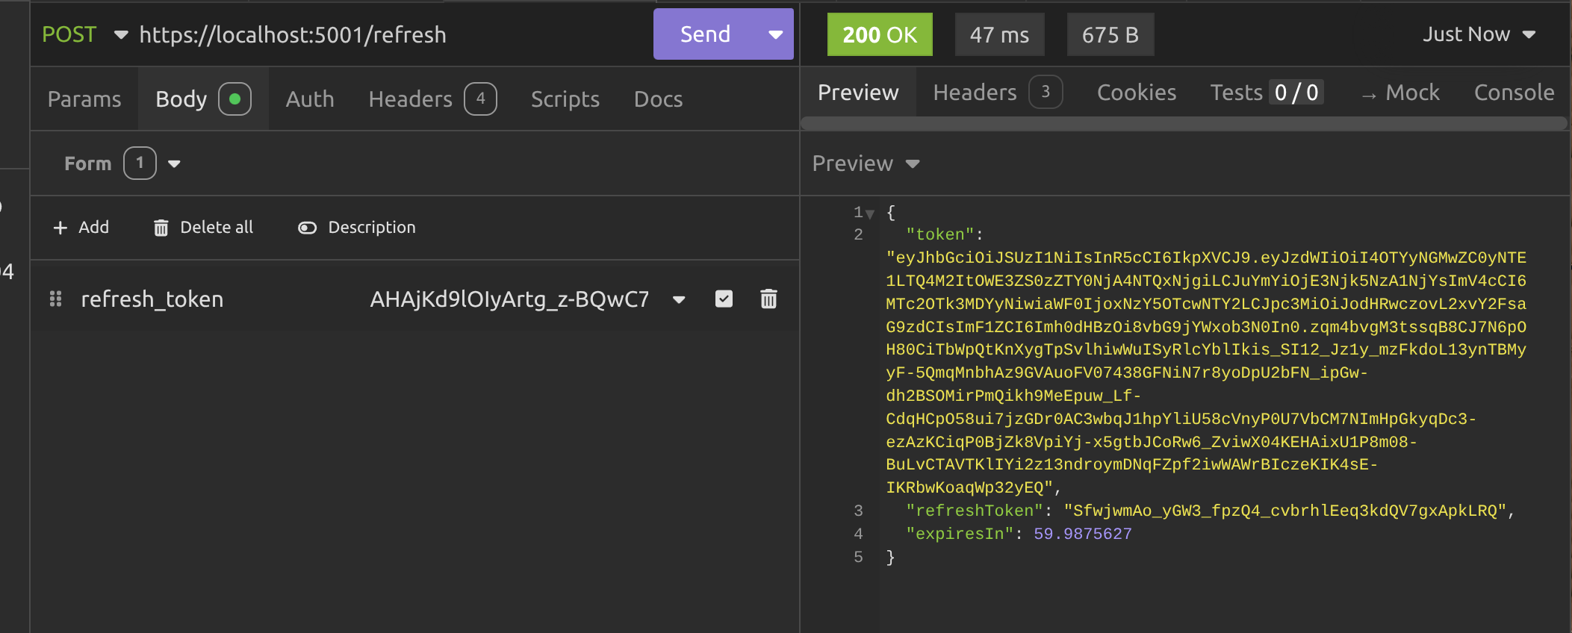This screenshot has height=633, width=1572.
Task: Open the POST method dropdown
Action: 120,35
